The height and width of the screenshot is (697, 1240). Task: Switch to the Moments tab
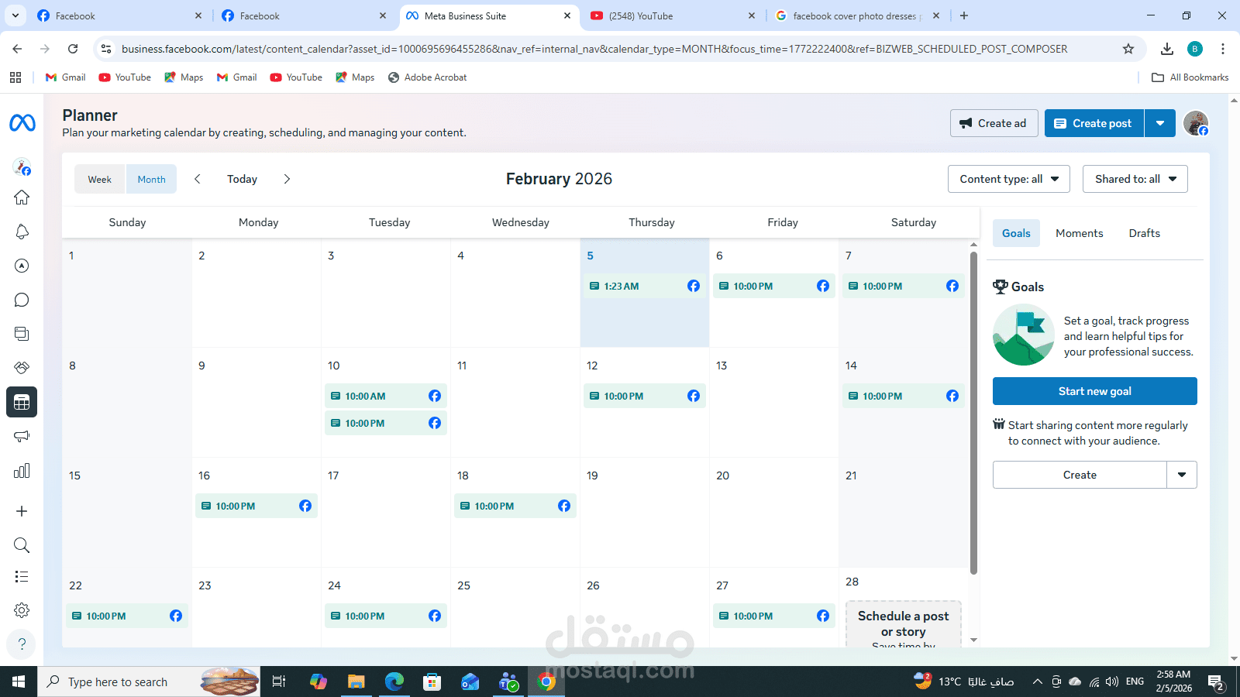click(1079, 233)
